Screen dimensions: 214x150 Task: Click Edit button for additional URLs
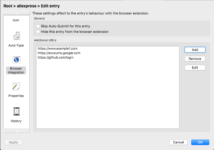(195, 68)
